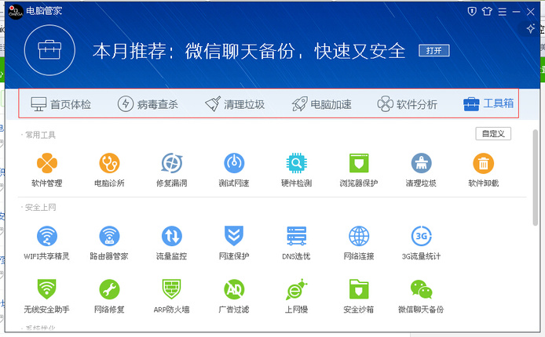Switch to 电脑加速 tab
545x337 pixels.
[x=321, y=104]
